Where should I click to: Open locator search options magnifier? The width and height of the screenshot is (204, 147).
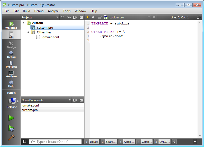pyautogui.click(x=33, y=141)
